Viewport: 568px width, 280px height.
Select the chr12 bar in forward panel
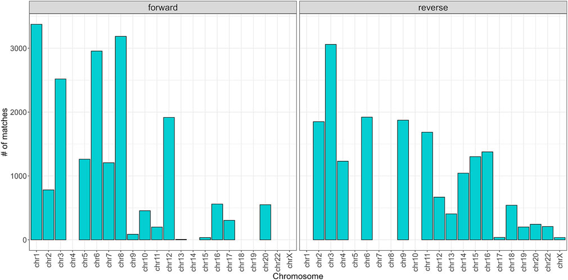click(x=169, y=178)
